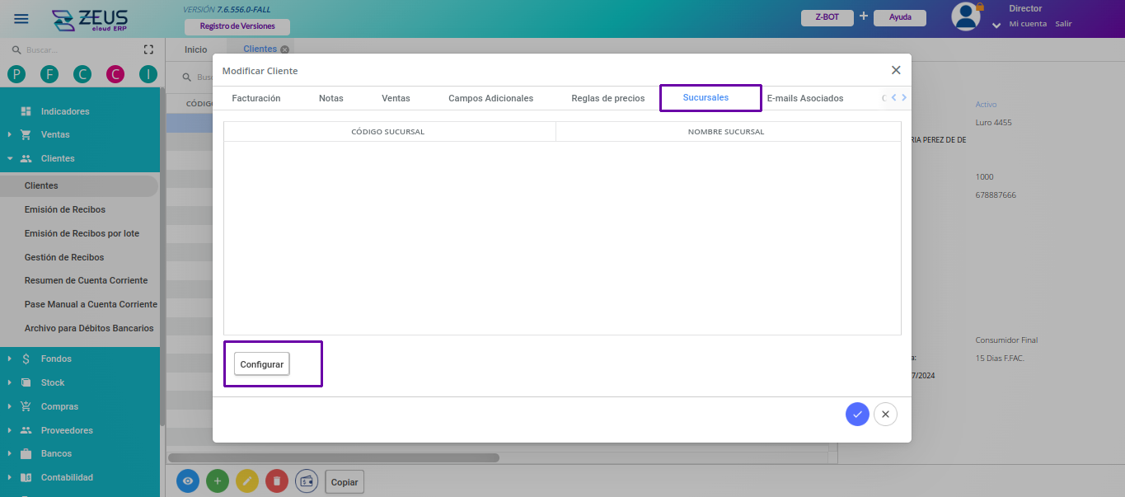
Task: Cancel with the round X button
Action: [885, 414]
